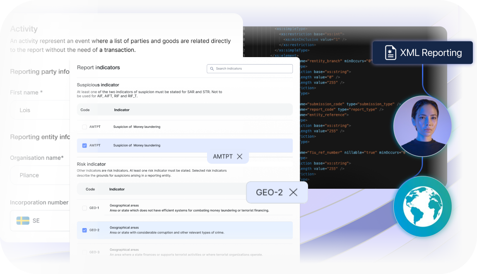The width and height of the screenshot is (477, 274).
Task: Click the Reporting entity info heading
Action: click(40, 137)
